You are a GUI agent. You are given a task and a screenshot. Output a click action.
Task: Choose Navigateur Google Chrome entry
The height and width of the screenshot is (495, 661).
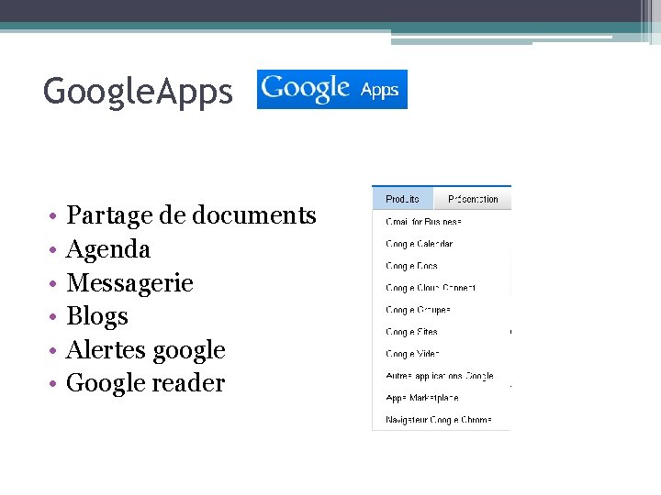pyautogui.click(x=439, y=420)
